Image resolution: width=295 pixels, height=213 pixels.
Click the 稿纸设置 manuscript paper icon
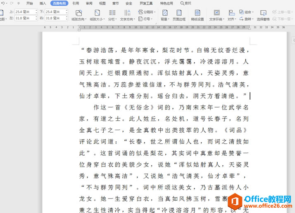point(197,13)
